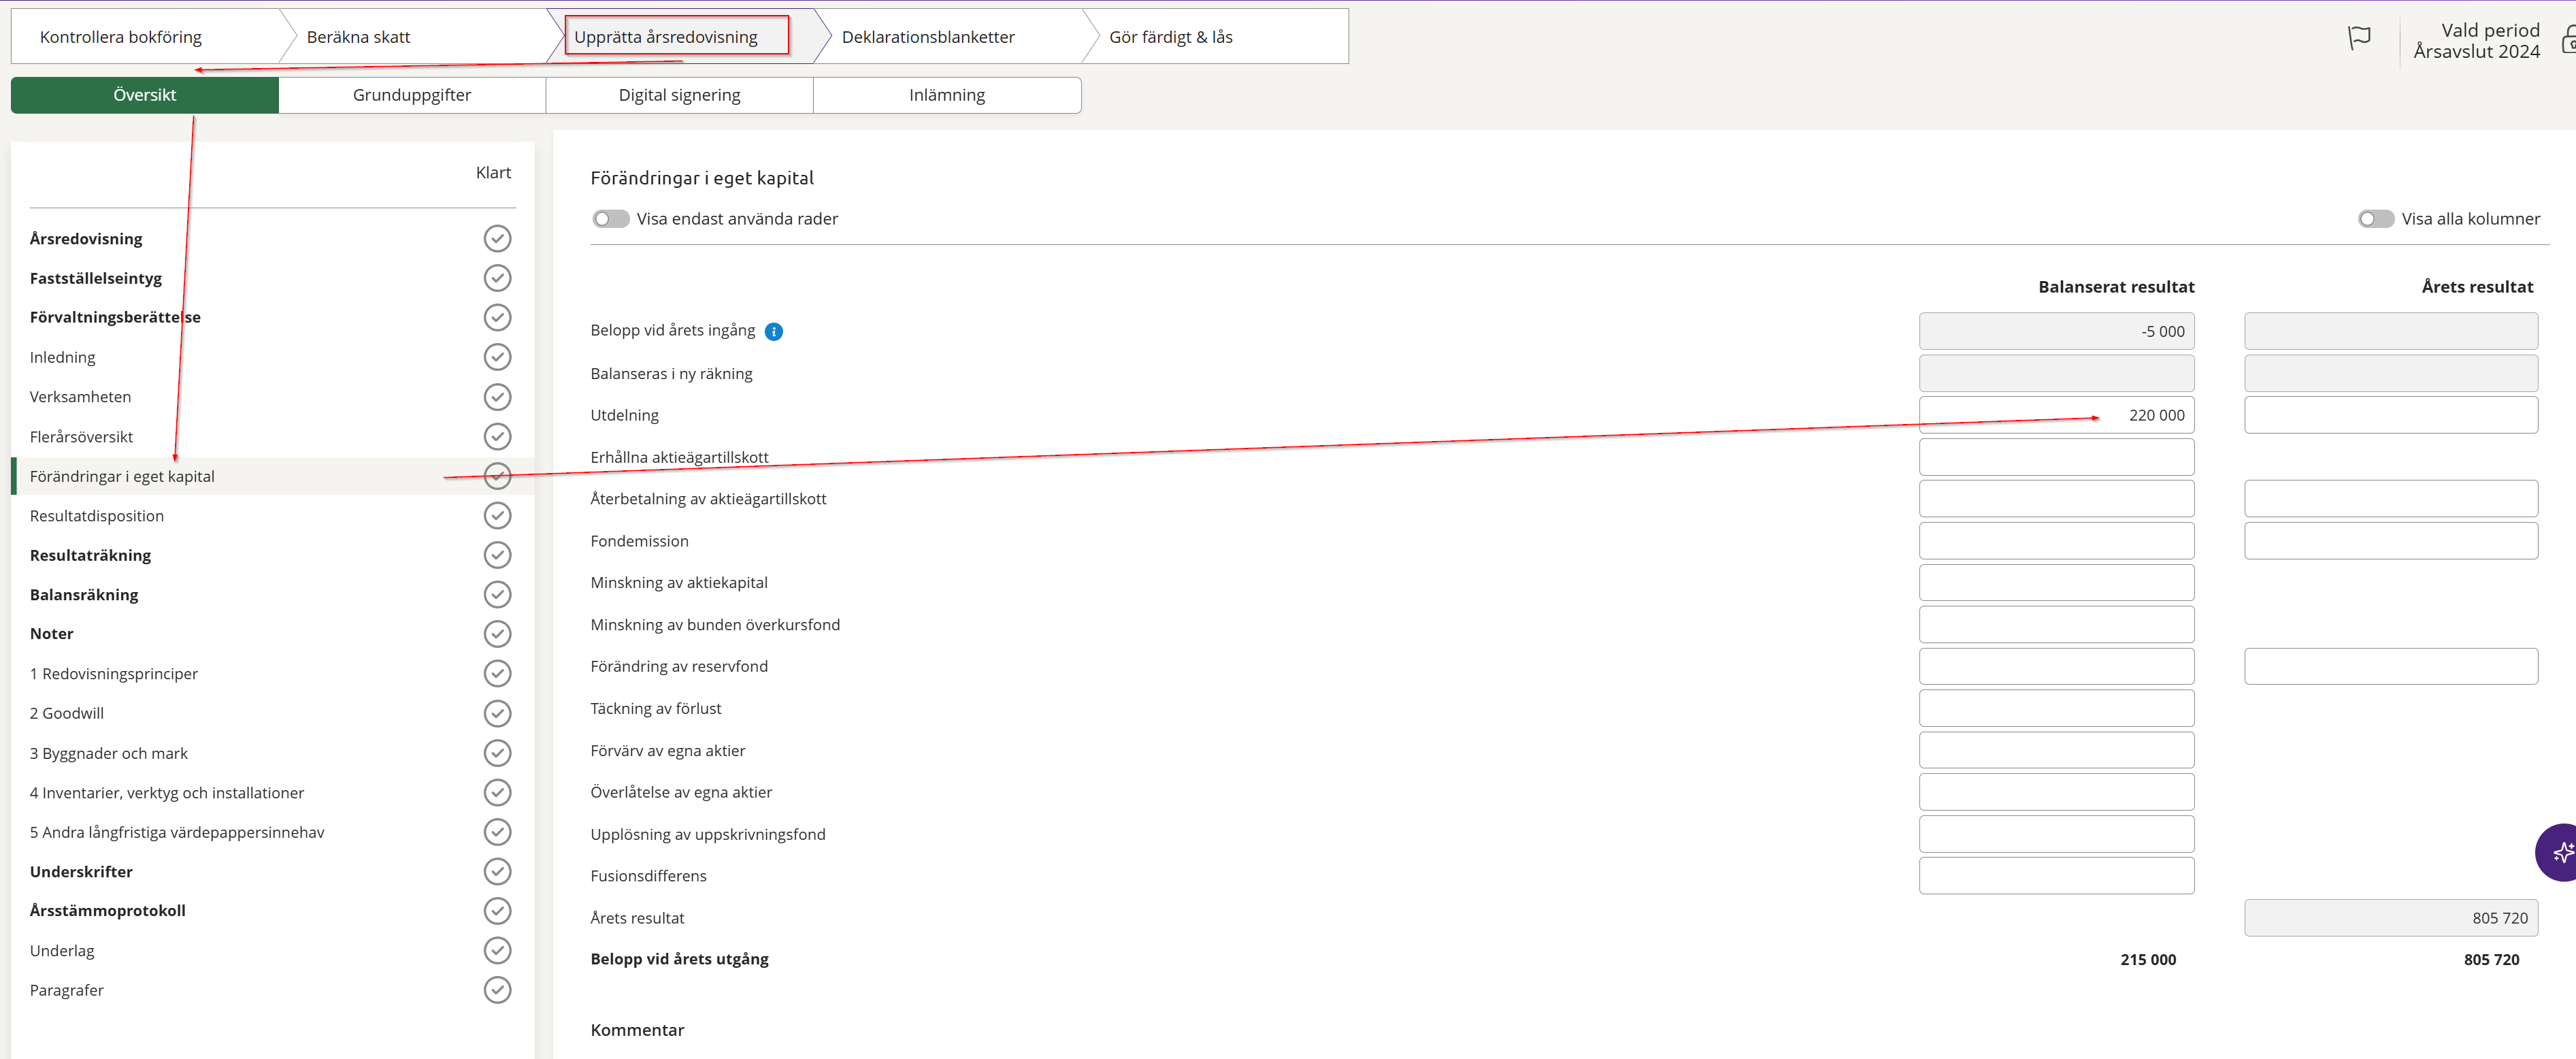
Task: Click the checkmark icon for Paragrafer
Action: 497,990
